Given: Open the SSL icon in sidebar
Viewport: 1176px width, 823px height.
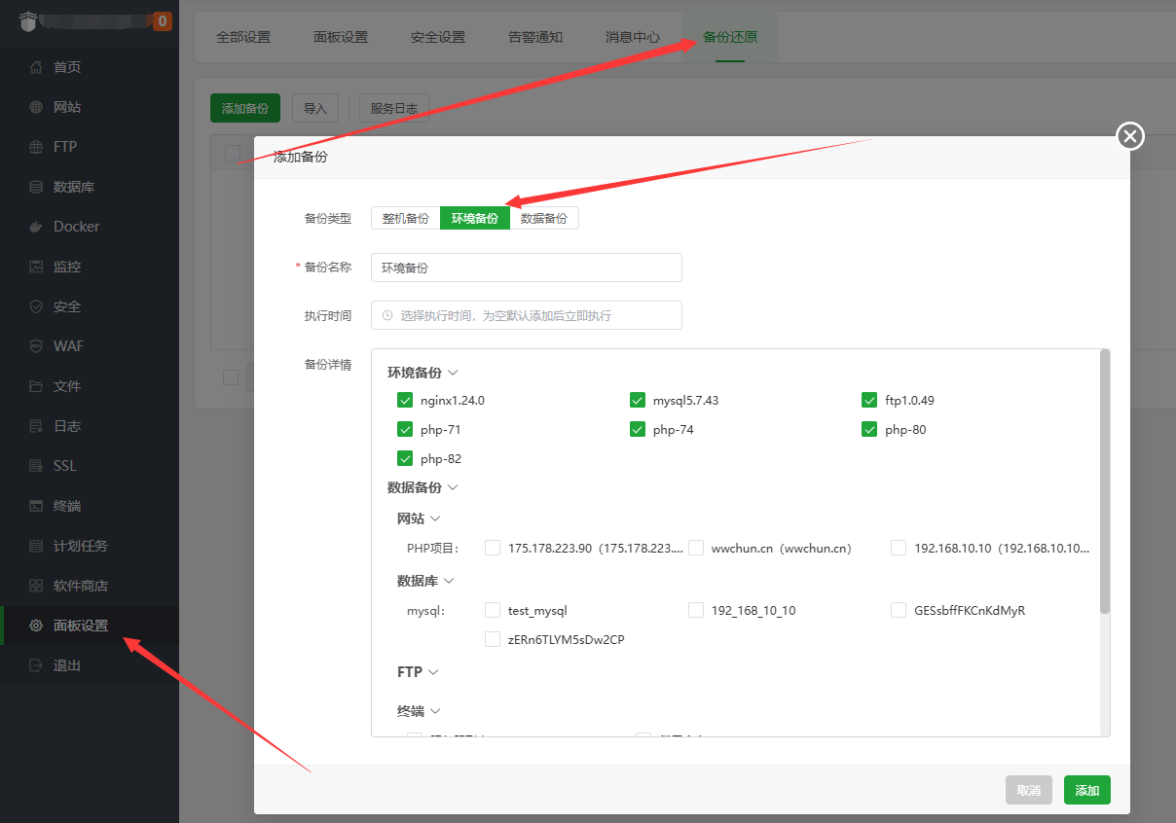Looking at the screenshot, I should click(36, 466).
